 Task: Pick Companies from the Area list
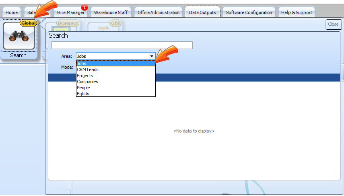click(x=116, y=82)
